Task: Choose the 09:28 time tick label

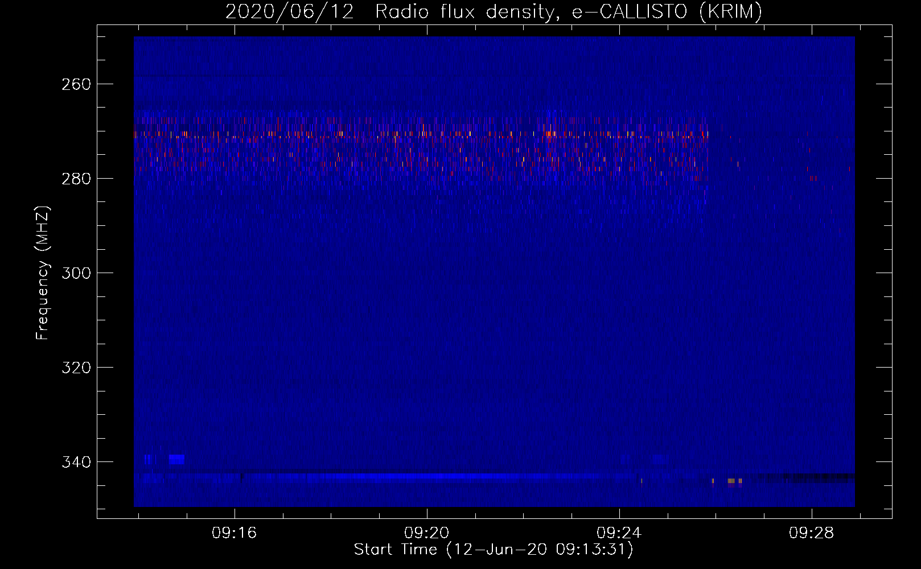Action: [x=812, y=533]
